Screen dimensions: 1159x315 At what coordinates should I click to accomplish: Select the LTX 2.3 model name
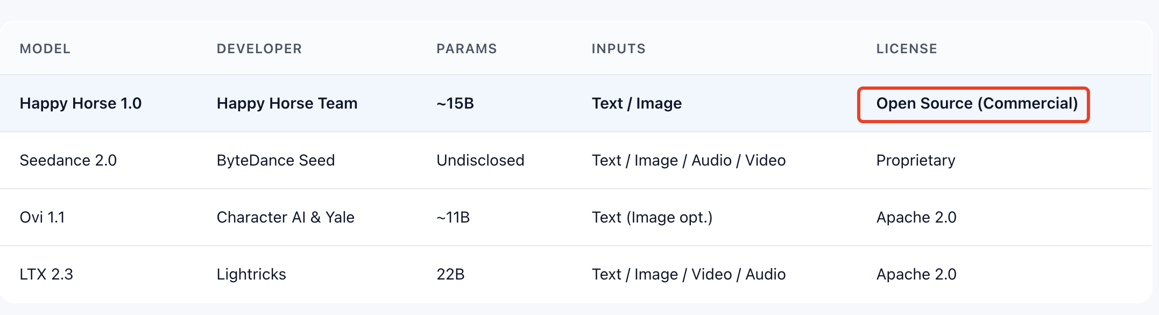46,274
